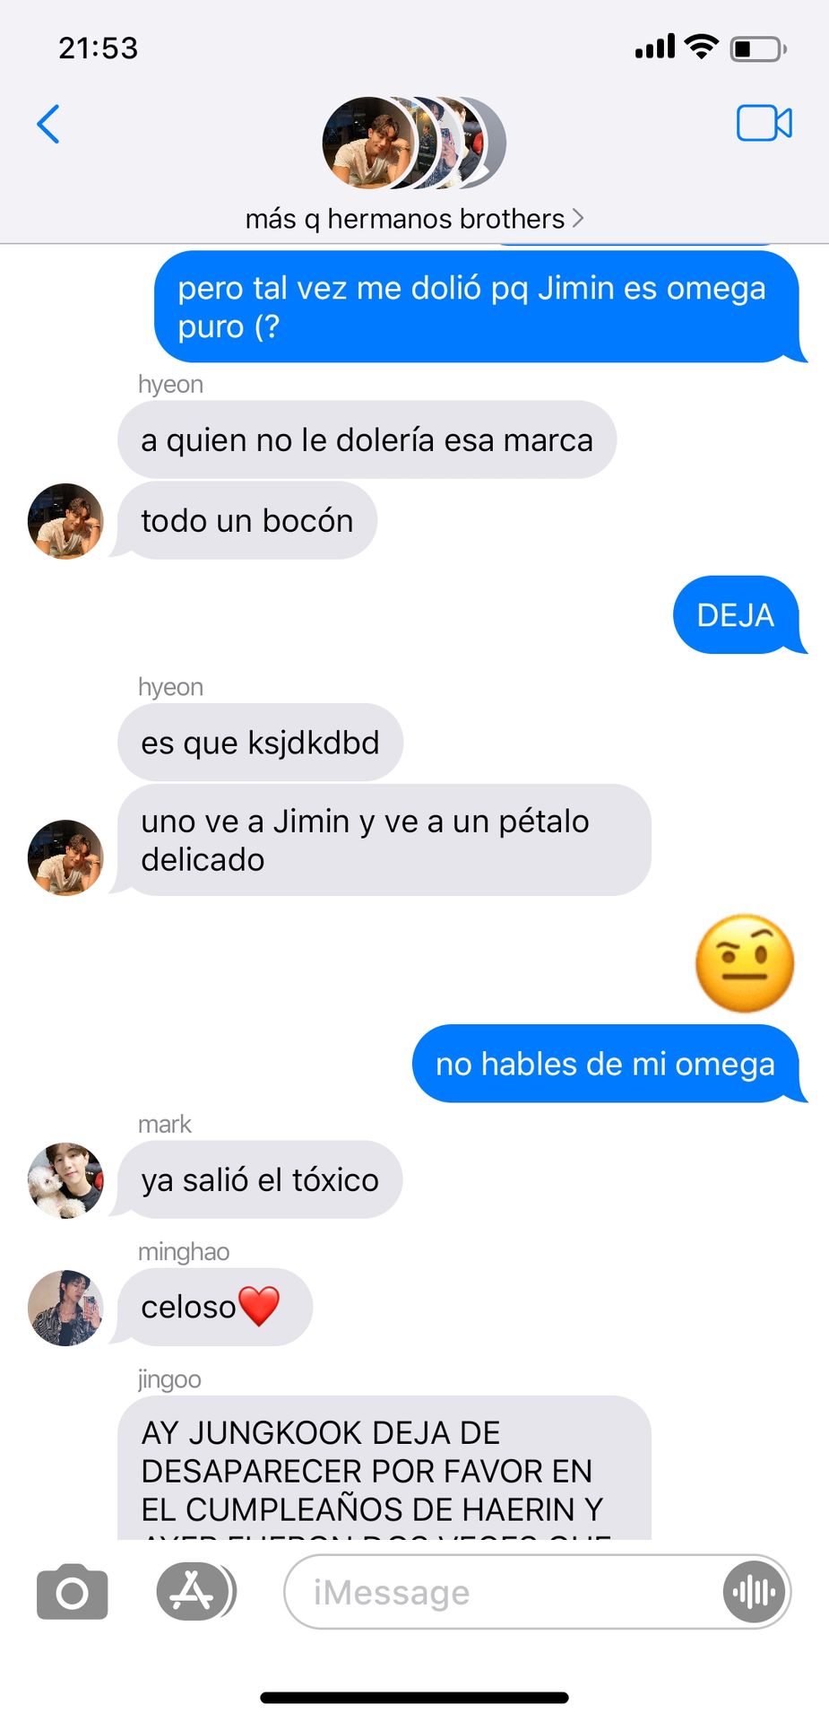
Task: Open the camera icon
Action: pos(73,1592)
